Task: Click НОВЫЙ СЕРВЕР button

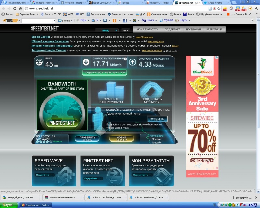Action: (x=122, y=139)
